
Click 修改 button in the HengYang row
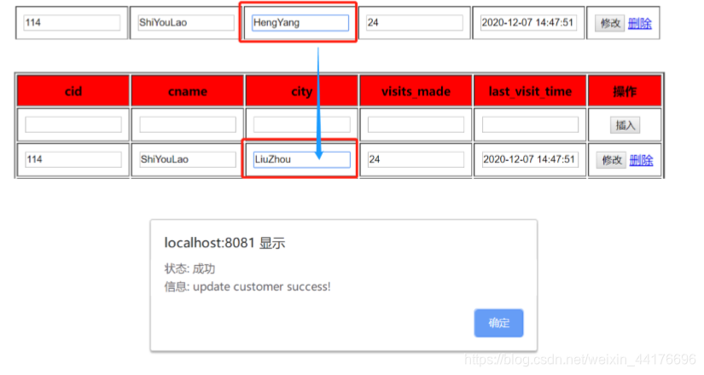[610, 23]
